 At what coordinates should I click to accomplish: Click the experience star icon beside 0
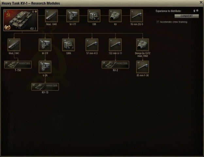[x=197, y=10]
